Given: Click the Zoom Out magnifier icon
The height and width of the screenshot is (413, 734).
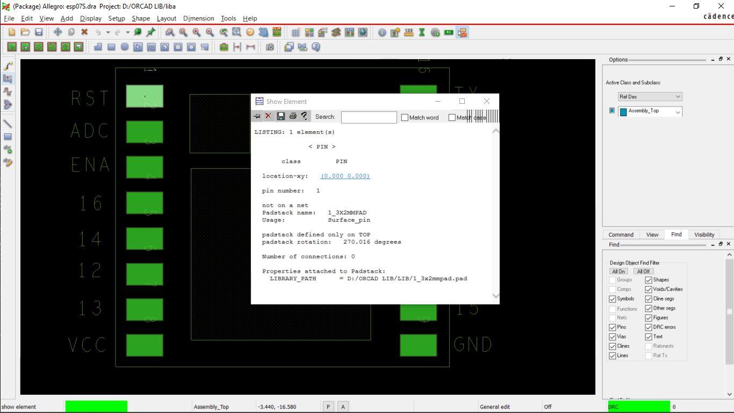Looking at the screenshot, I should [x=210, y=32].
